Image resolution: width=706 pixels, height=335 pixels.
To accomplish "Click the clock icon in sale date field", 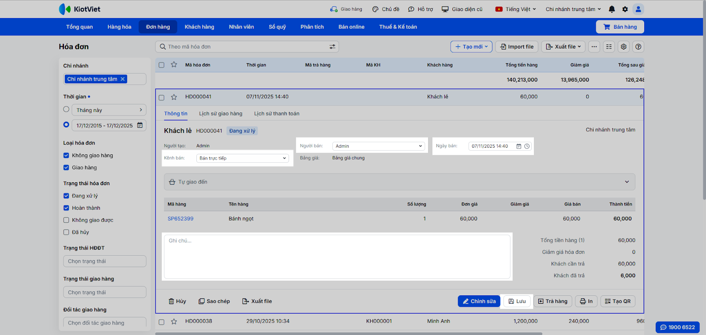I will tap(527, 146).
